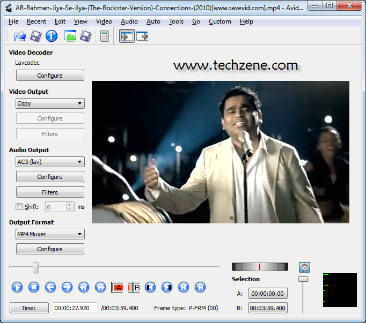The width and height of the screenshot is (366, 323).
Task: Open the Audio menu
Action: pos(129,21)
